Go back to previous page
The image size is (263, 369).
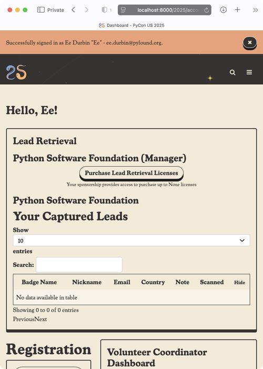point(73,9)
